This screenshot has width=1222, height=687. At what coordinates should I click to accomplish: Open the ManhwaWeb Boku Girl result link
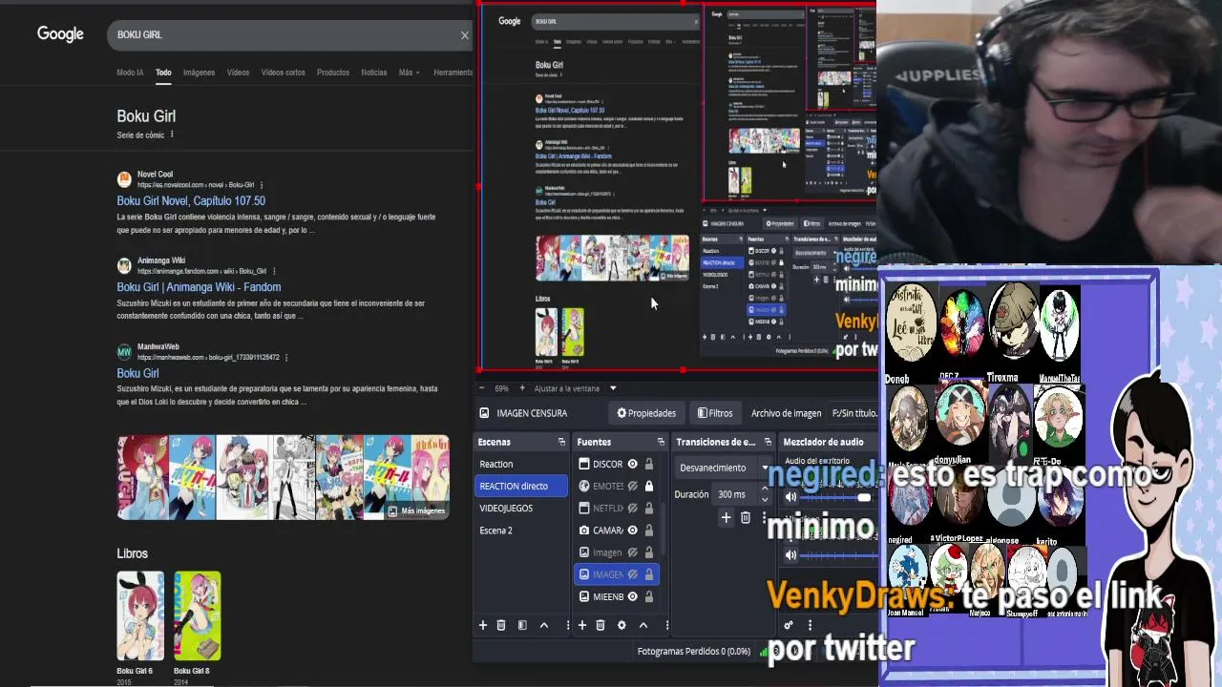[137, 373]
